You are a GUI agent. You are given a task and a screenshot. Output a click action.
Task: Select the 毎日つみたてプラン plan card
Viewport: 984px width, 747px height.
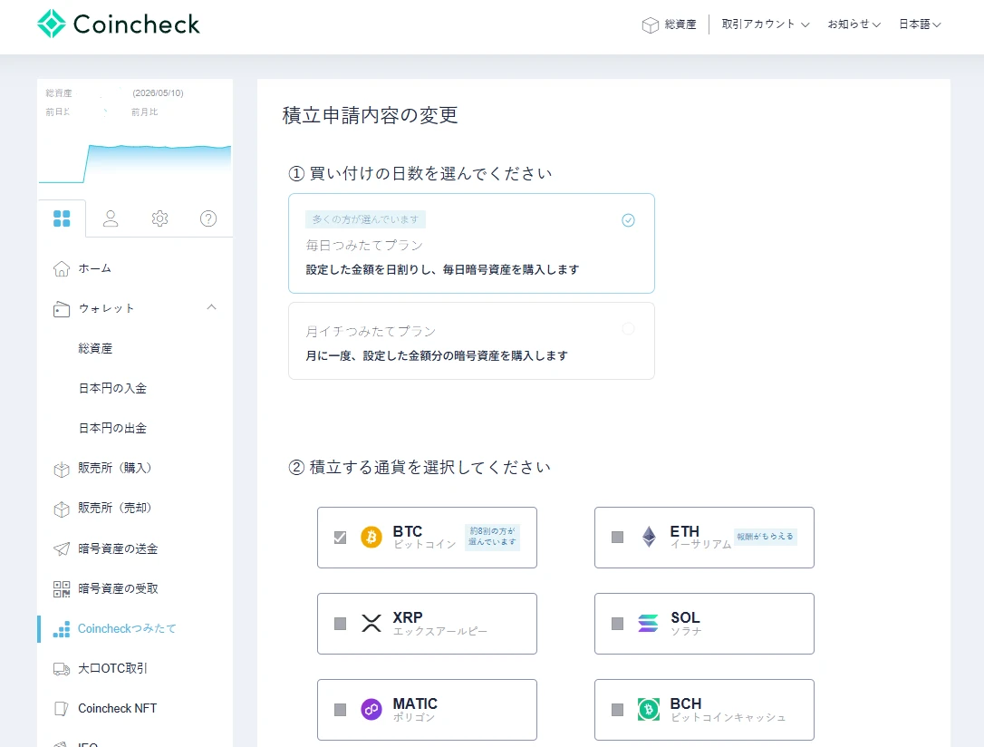[x=471, y=244]
